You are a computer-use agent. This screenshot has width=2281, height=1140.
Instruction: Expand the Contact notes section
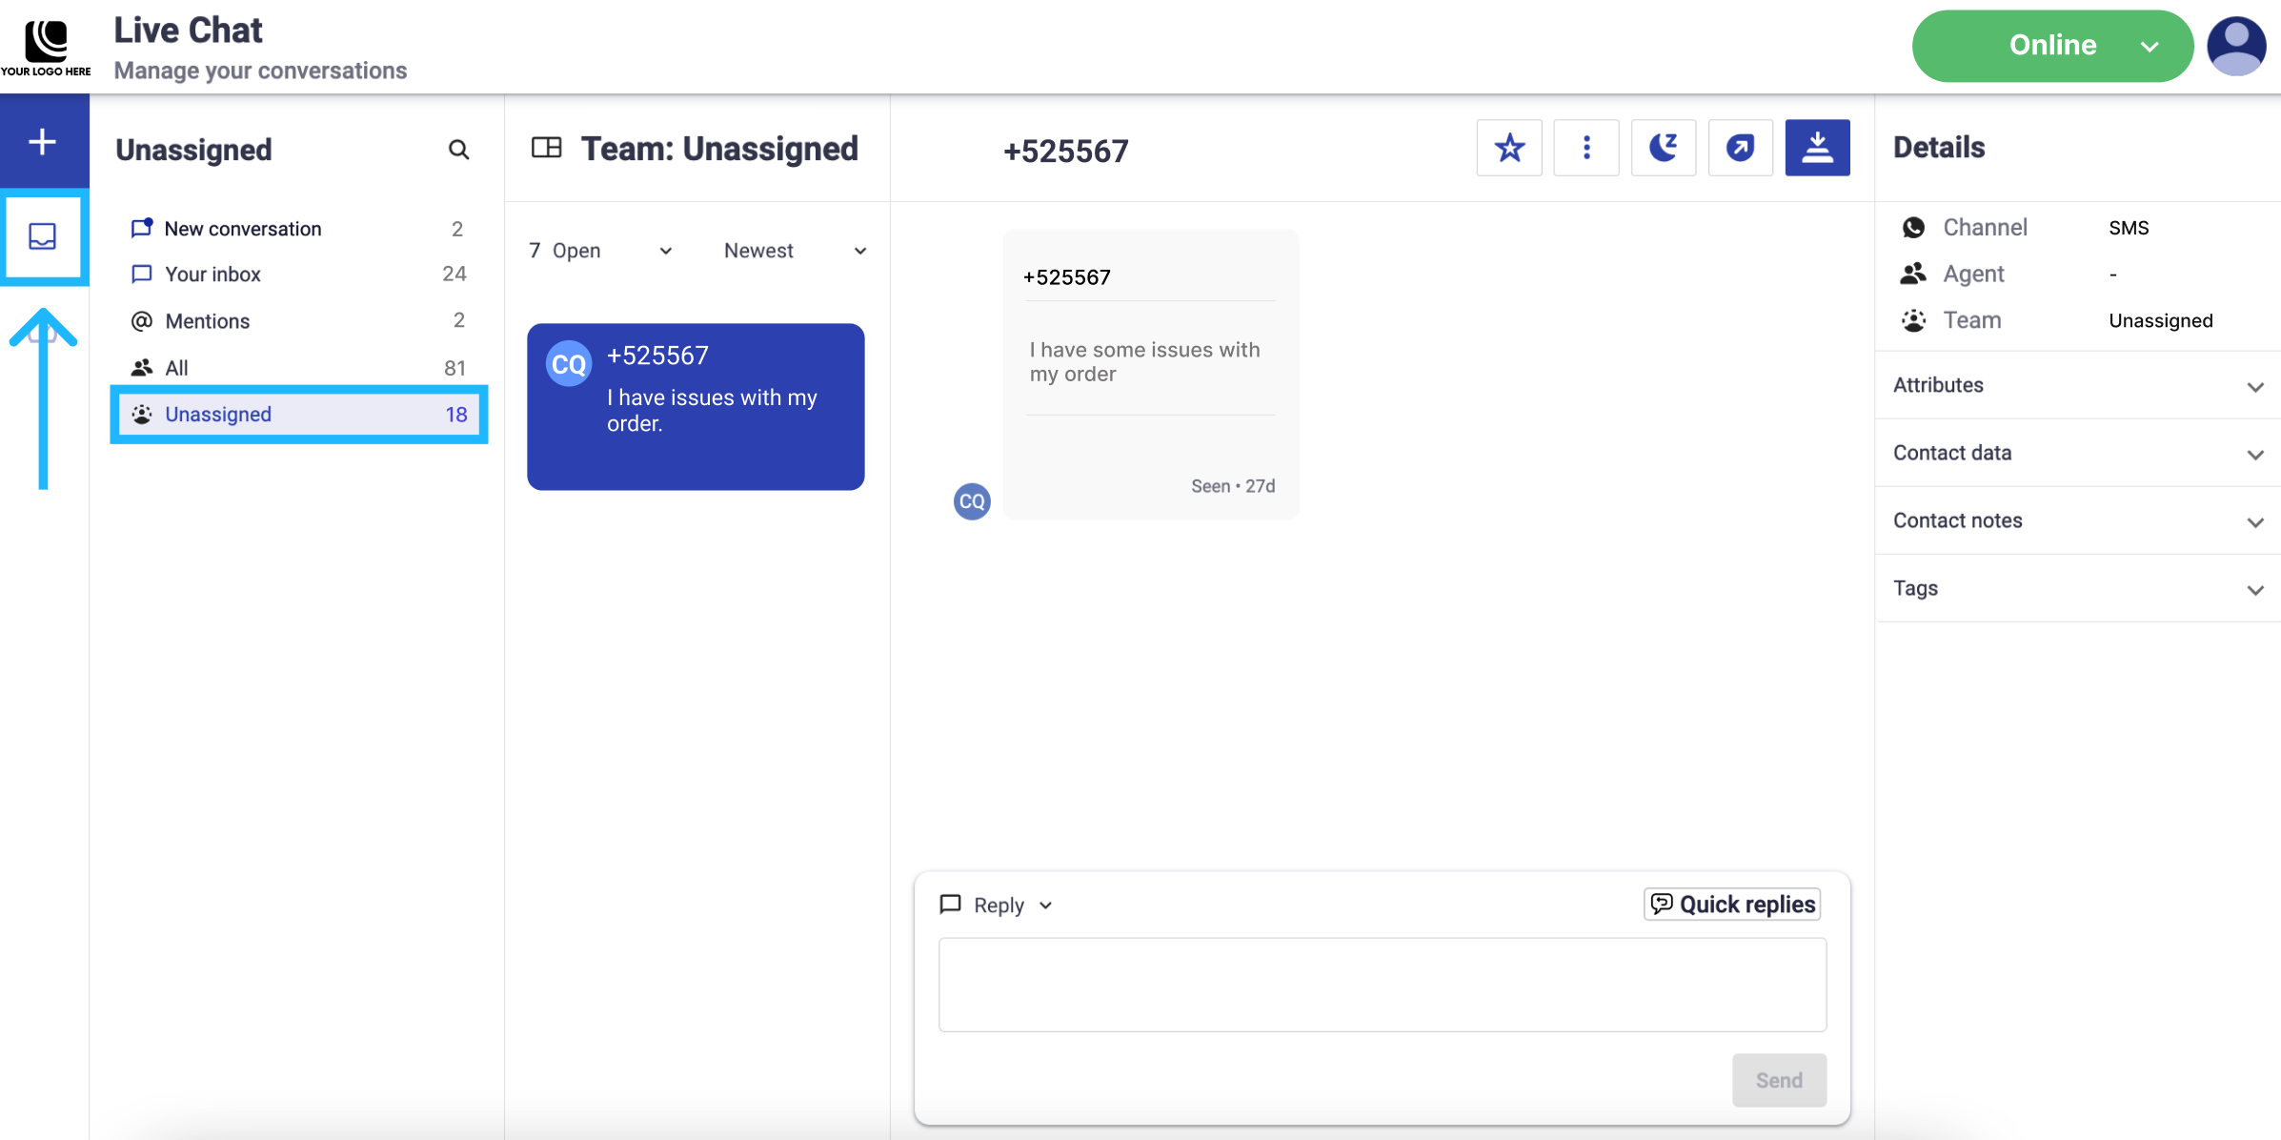coord(2077,520)
